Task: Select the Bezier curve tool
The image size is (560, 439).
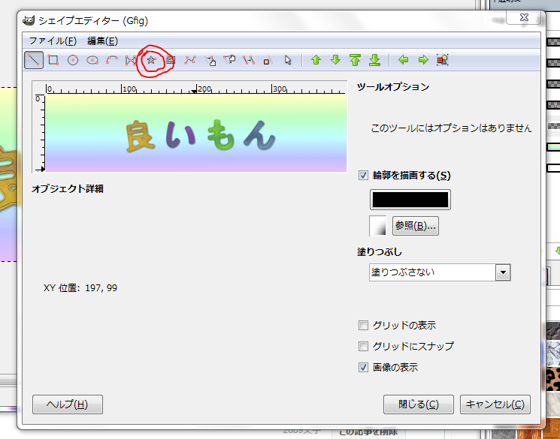Action: click(190, 60)
